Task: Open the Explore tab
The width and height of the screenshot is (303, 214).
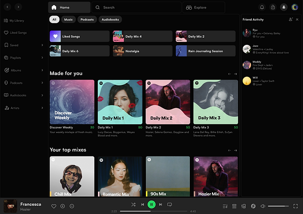Action: pyautogui.click(x=204, y=8)
